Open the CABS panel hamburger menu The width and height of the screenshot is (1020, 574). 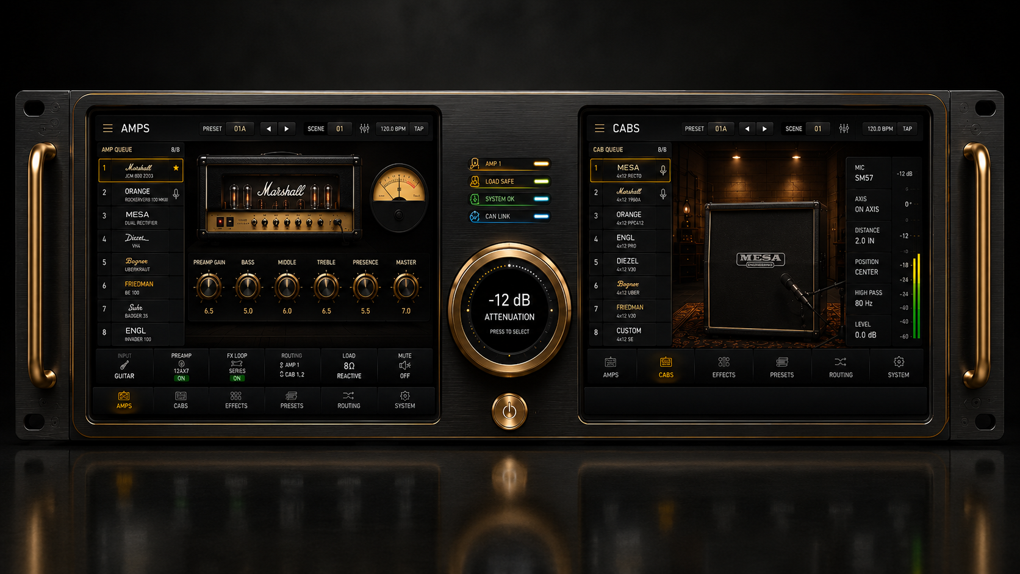pos(600,129)
